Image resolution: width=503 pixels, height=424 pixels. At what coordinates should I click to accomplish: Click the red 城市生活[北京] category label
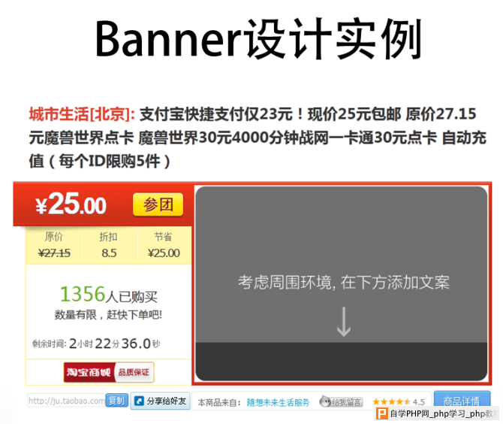coord(82,114)
